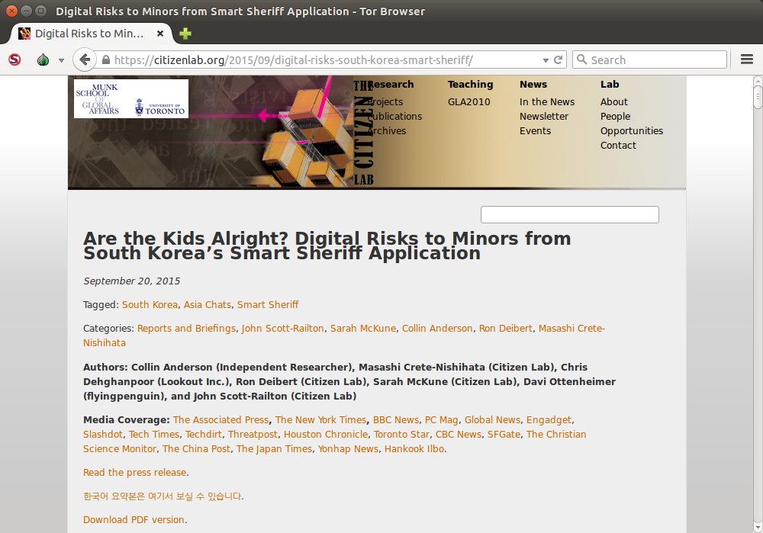Open The New York Times coverage link
Viewport: 763px width, 533px height.
(x=320, y=419)
